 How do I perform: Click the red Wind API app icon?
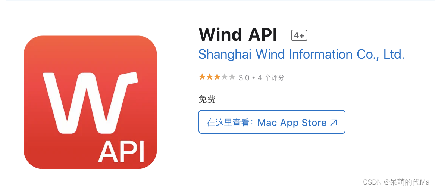(90, 102)
